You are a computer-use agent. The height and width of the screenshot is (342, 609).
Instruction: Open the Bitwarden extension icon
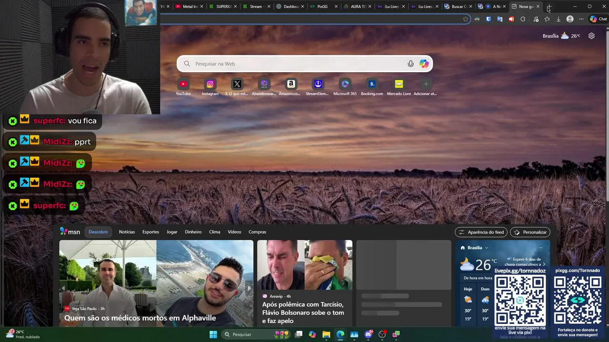coord(488,19)
